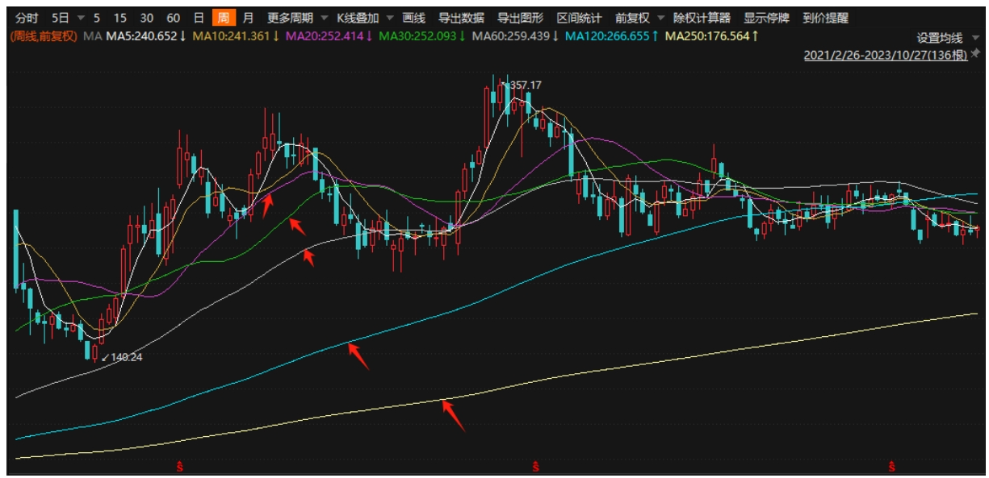Click the 导出数据 button
This screenshot has width=989, height=478.
click(x=461, y=18)
